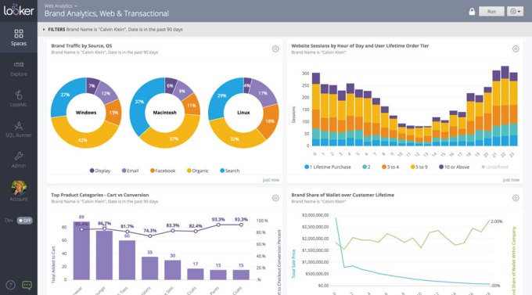Image resolution: width=532 pixels, height=295 pixels.
Task: Toggle the Organic legend series
Action: pyautogui.click(x=197, y=171)
